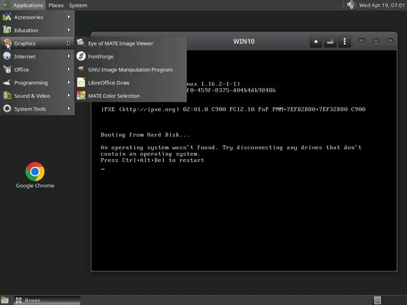
Task: Minimize the WIN10 window
Action: 362,41
